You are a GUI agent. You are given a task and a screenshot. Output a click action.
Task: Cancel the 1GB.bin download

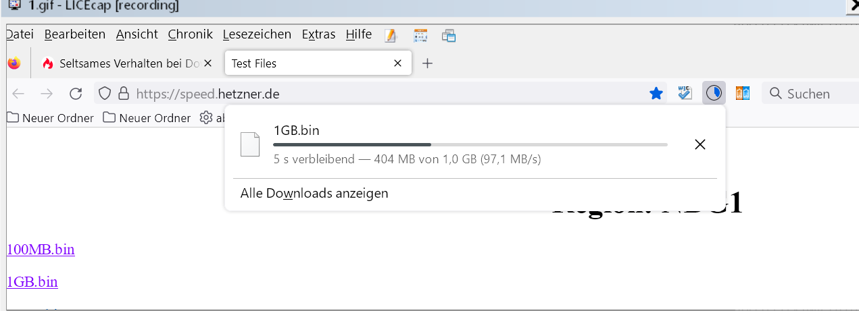700,144
